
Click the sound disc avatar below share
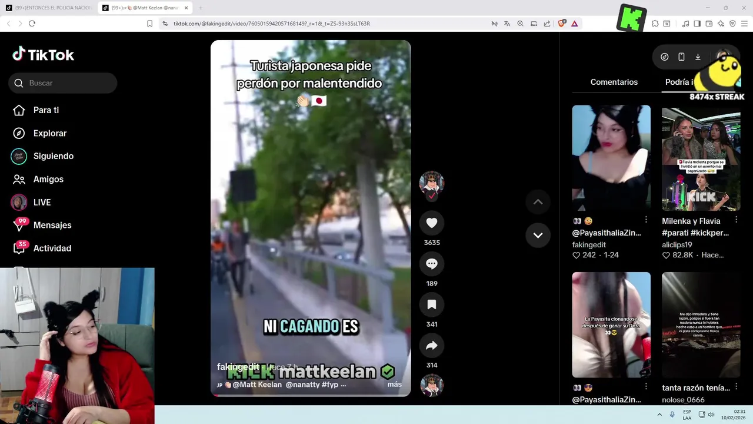click(432, 385)
